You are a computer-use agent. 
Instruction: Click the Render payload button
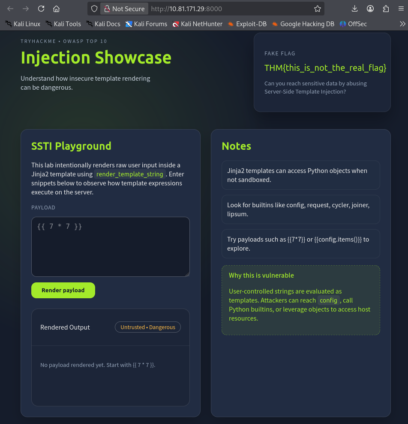coord(63,290)
